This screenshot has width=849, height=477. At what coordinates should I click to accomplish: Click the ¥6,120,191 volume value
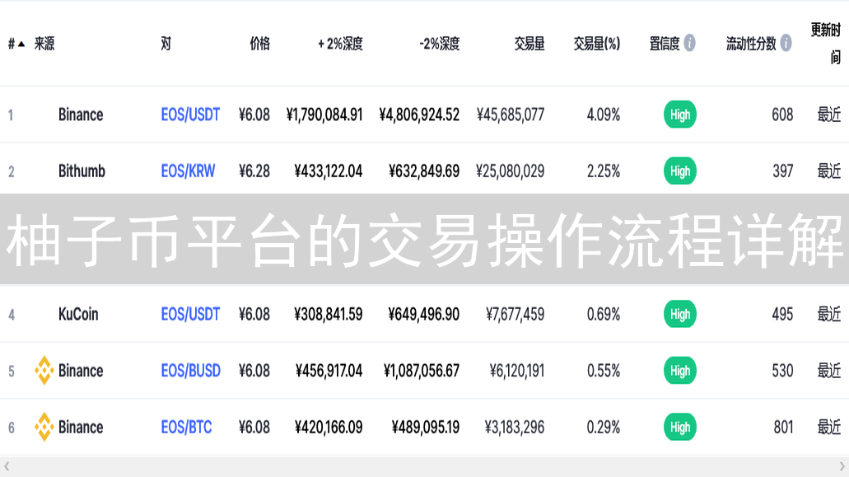tap(517, 371)
